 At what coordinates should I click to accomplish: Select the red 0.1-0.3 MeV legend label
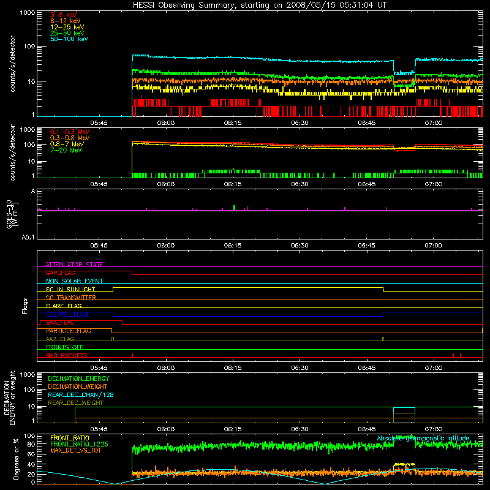(x=70, y=132)
